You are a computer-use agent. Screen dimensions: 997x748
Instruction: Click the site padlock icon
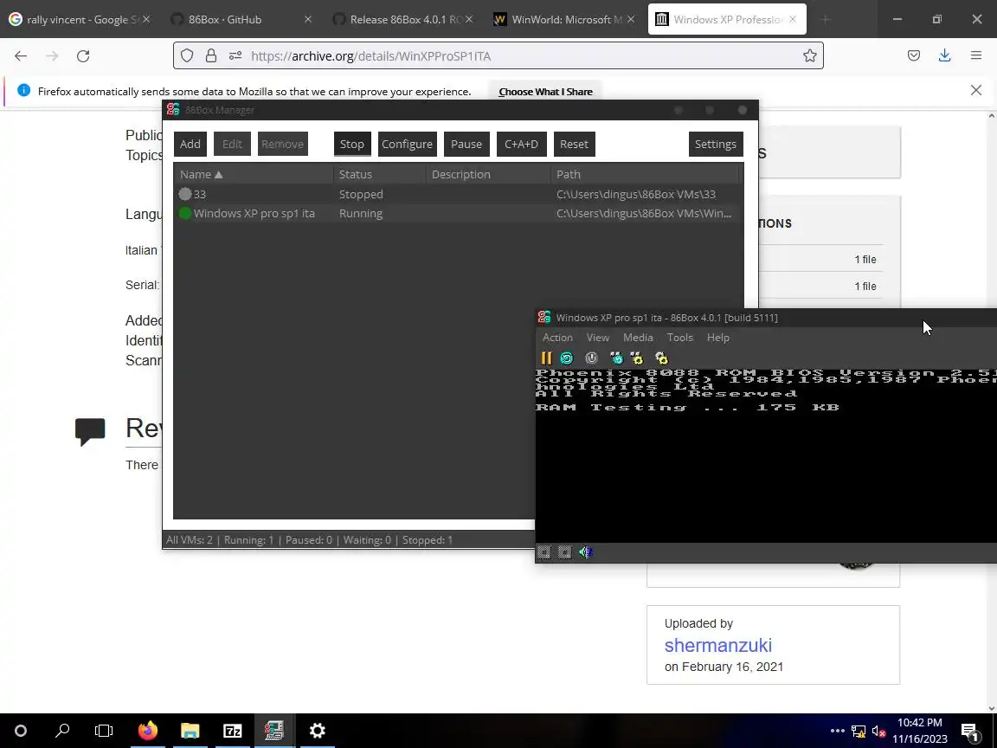click(x=211, y=56)
